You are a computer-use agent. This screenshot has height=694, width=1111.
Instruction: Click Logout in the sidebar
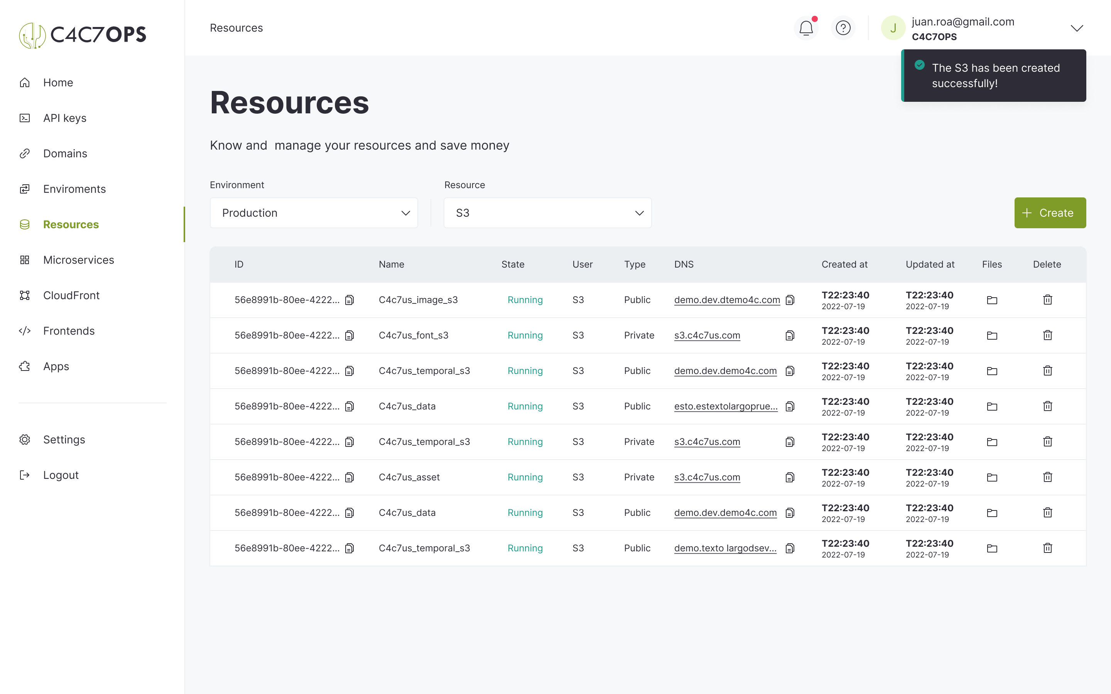61,475
